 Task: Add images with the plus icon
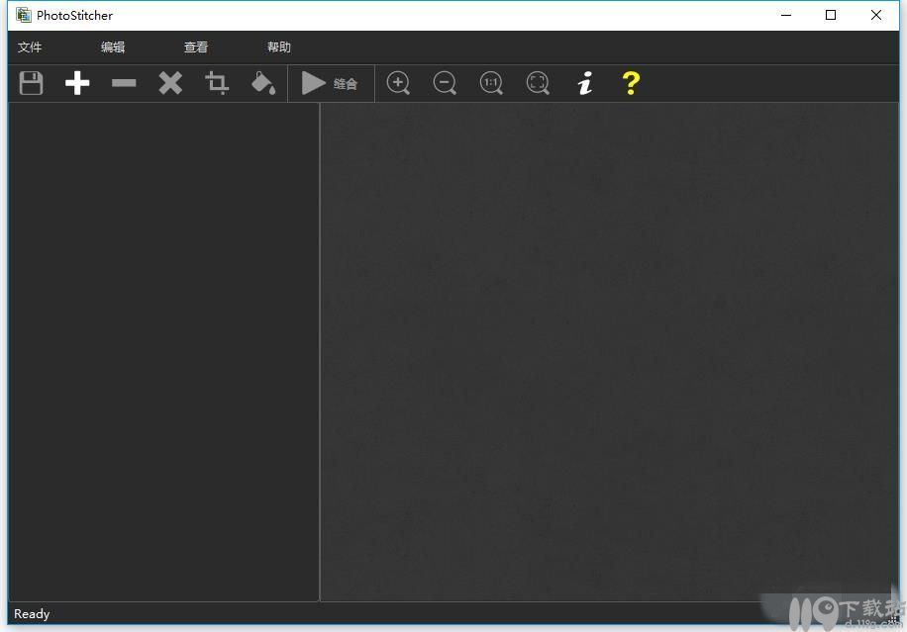click(77, 83)
